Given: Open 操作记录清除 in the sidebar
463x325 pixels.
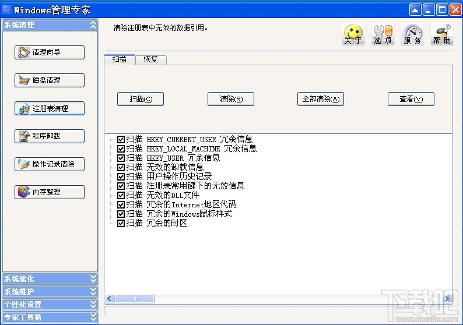Looking at the screenshot, I should (x=50, y=164).
